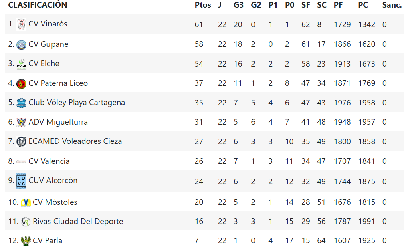Viewport: 404px width, 252px height.
Task: Click the CLASIFICACIÓN heading
Action: tap(38, 5)
